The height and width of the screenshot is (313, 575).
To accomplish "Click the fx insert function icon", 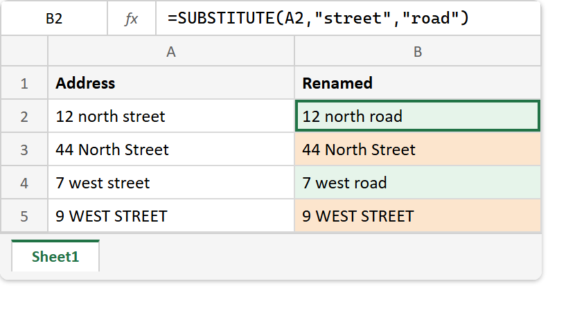I will (132, 18).
